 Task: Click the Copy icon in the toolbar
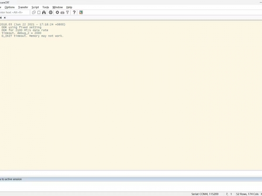[x=34, y=12]
